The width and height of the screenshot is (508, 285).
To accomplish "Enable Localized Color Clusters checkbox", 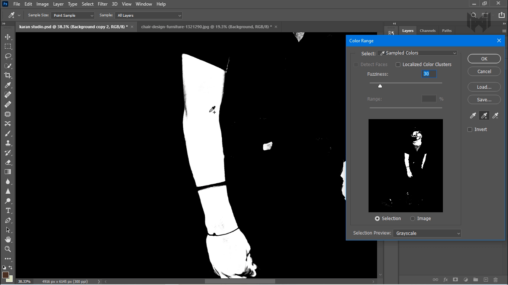I will (398, 65).
